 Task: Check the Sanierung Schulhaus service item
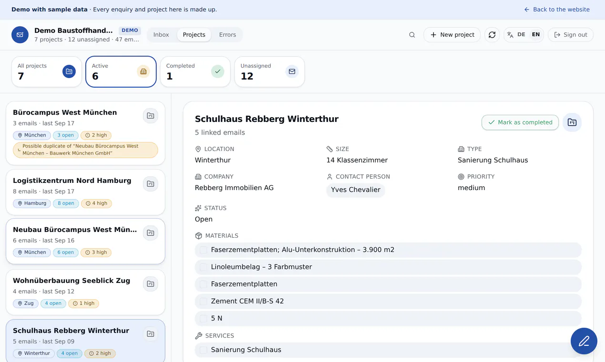203,350
